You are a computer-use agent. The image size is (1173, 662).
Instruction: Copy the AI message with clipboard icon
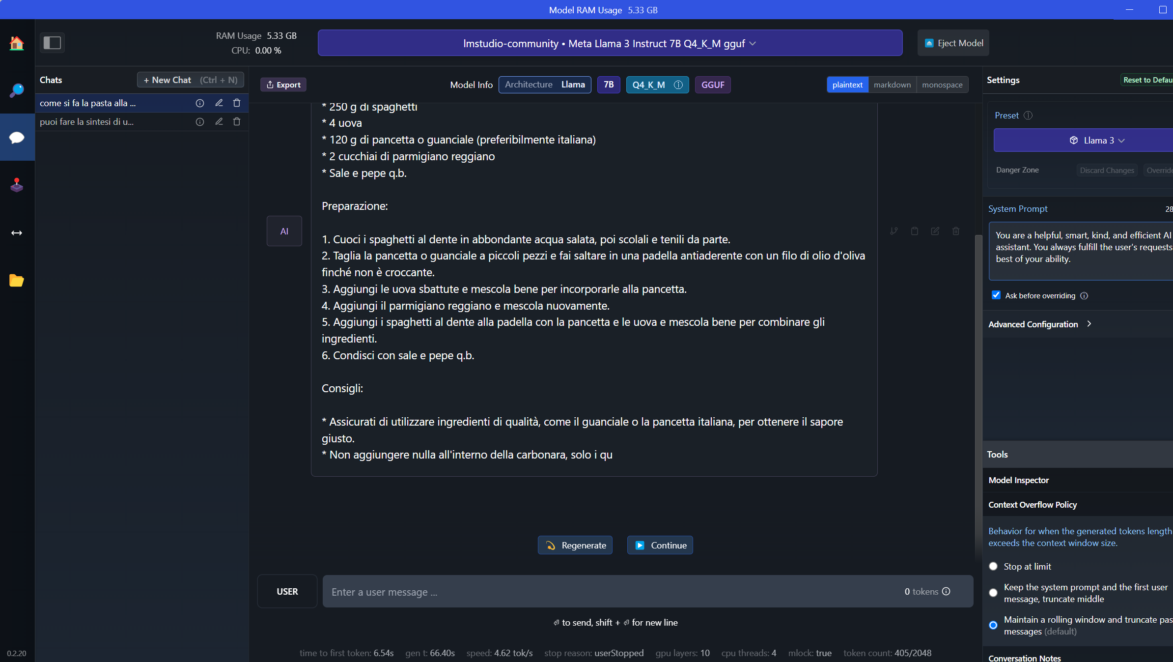[x=915, y=231]
